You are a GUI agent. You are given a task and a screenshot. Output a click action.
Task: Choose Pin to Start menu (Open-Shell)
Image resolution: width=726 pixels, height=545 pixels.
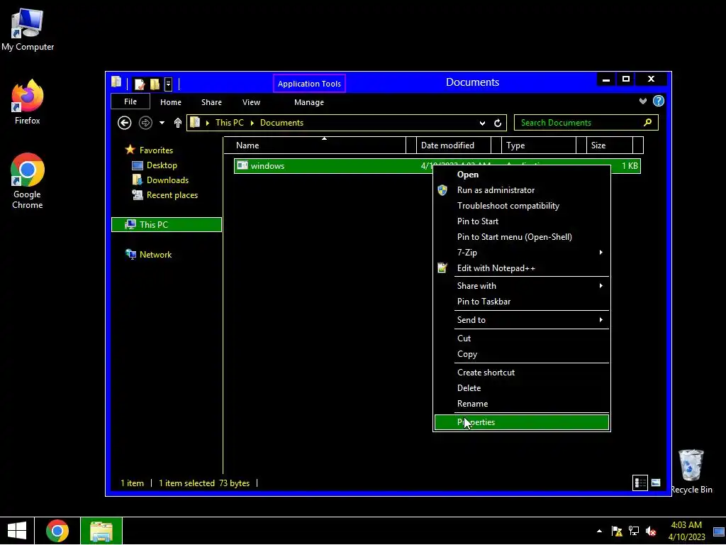point(522,237)
